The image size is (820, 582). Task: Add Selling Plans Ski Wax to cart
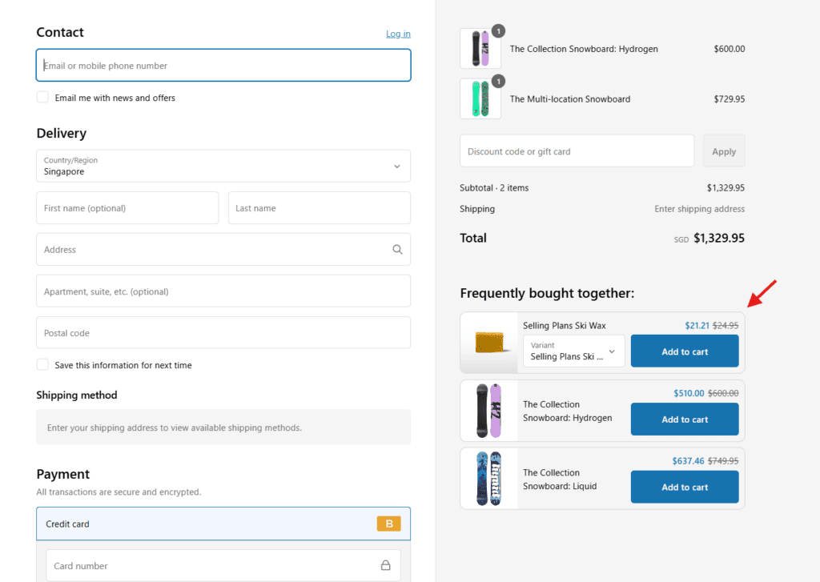click(x=684, y=351)
